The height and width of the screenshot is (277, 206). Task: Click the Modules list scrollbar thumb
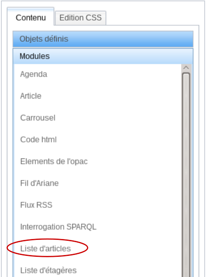pos(186,175)
